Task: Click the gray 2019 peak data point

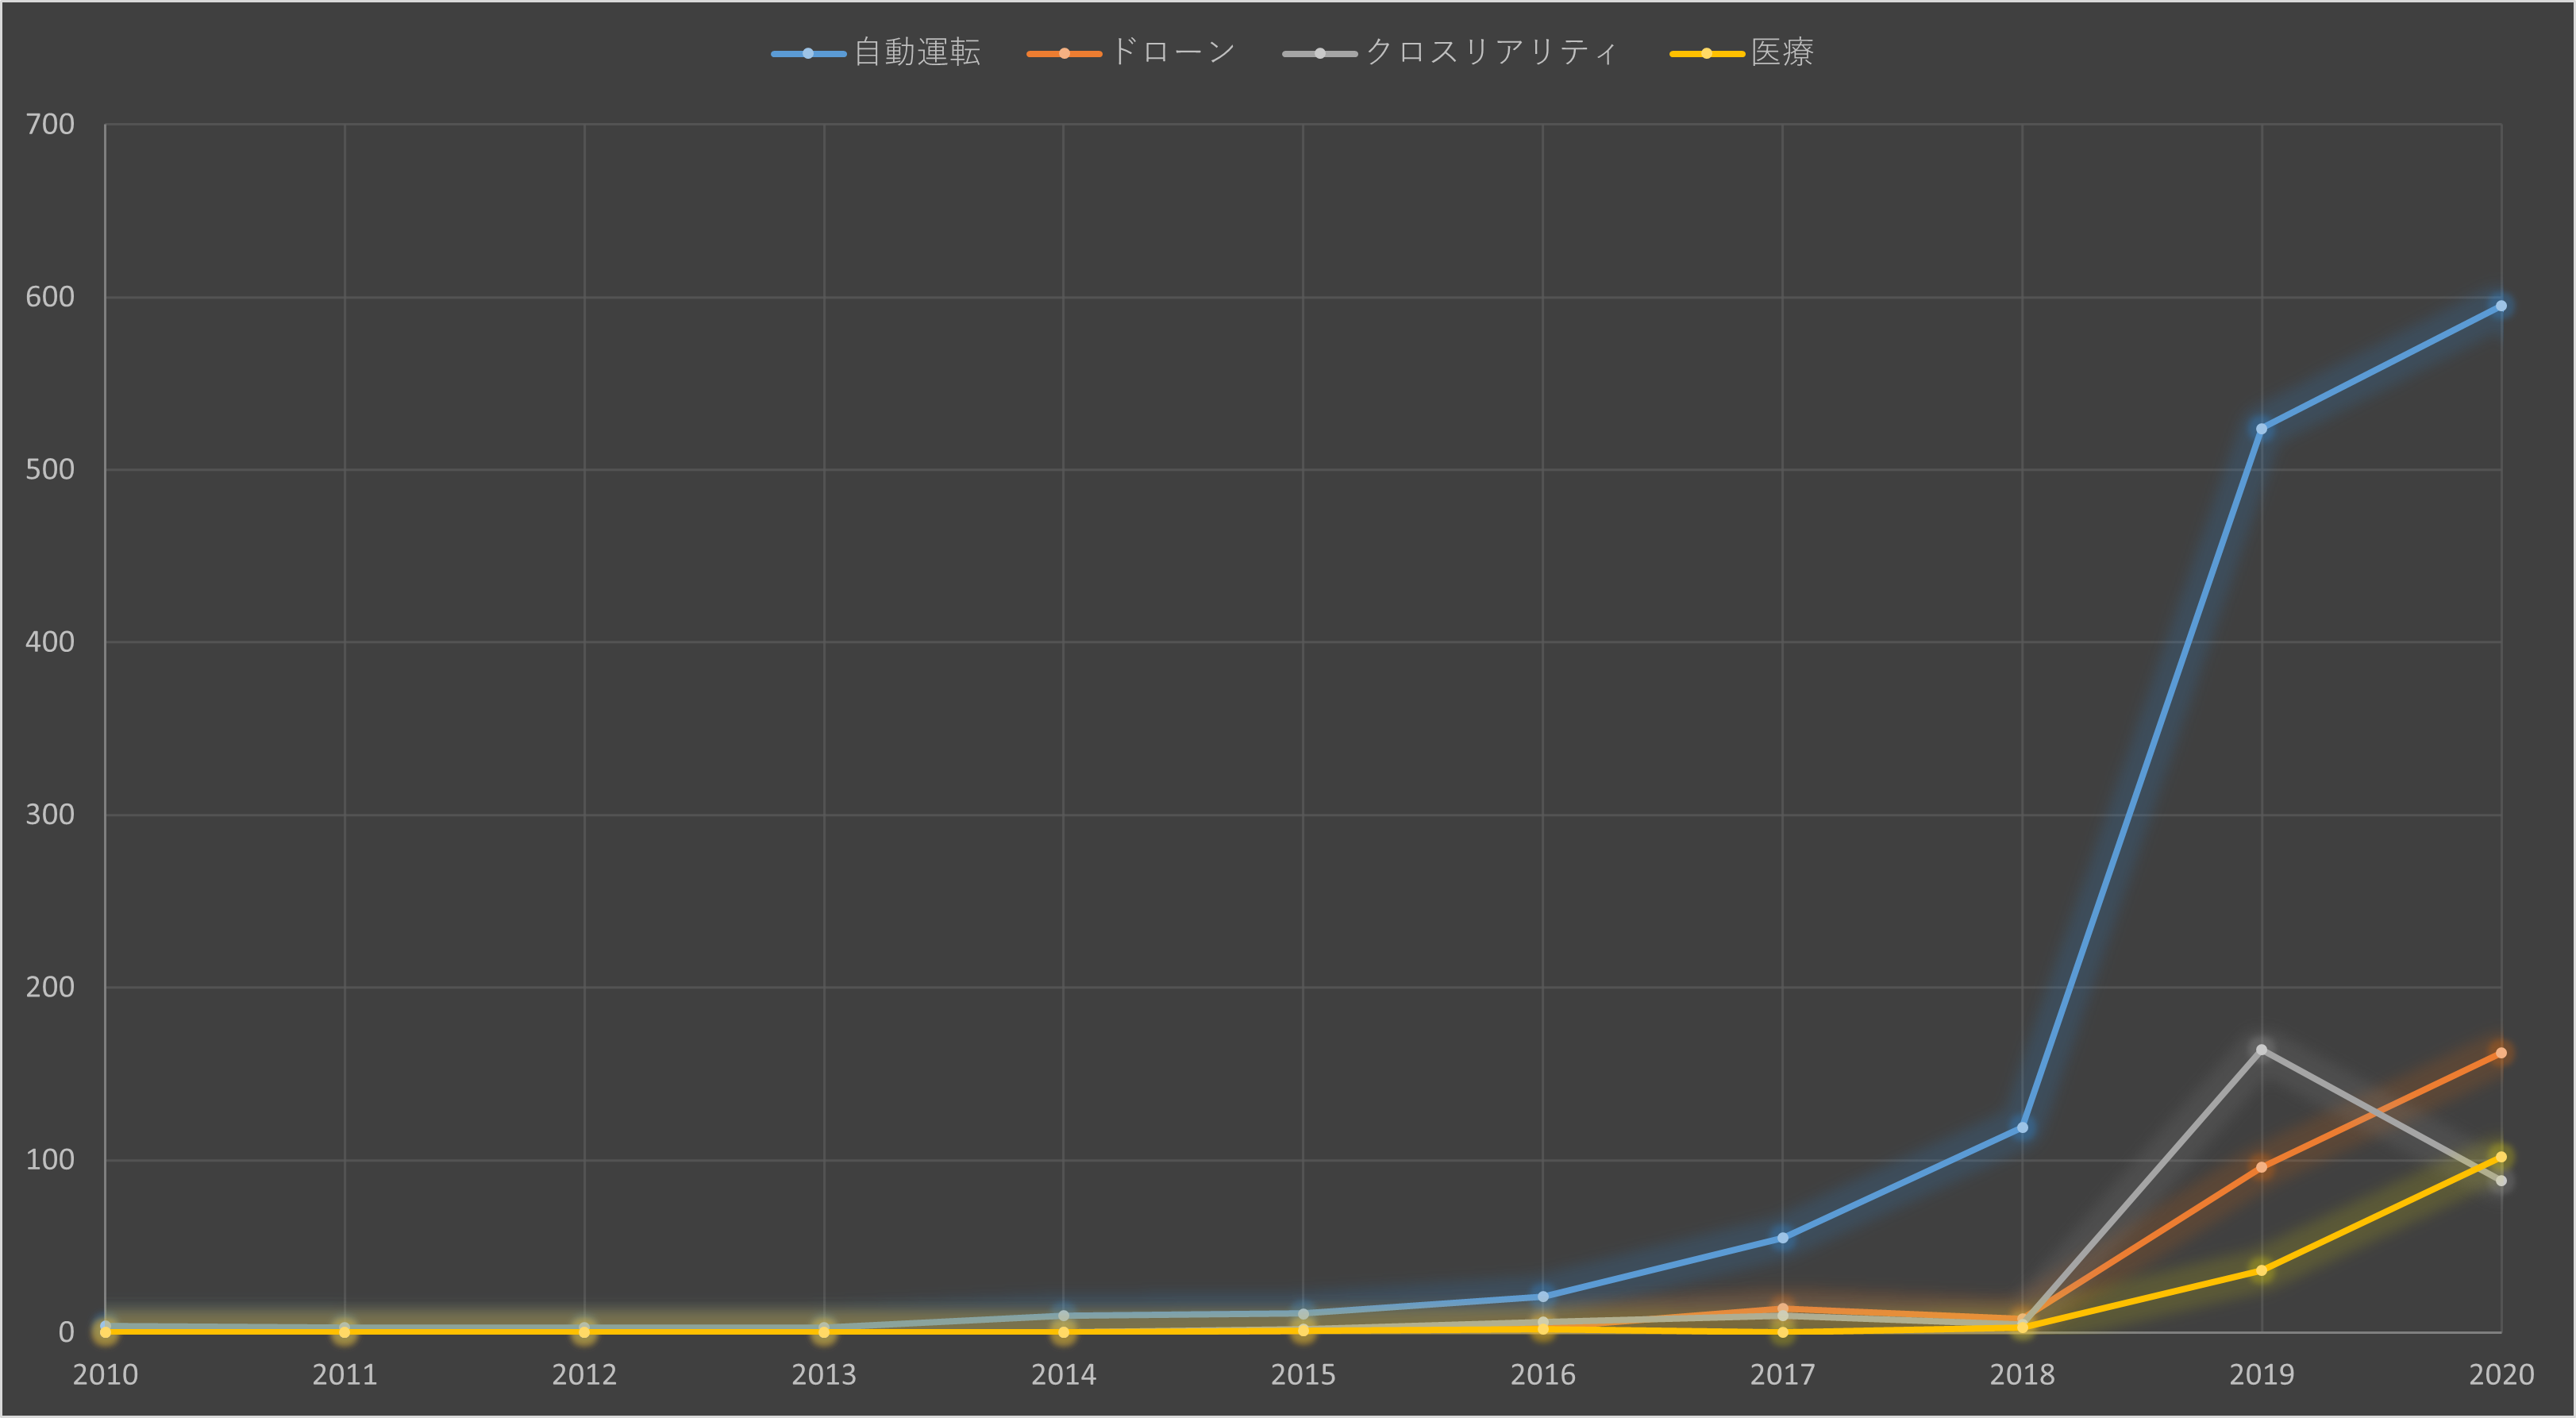Action: pos(2261,1050)
